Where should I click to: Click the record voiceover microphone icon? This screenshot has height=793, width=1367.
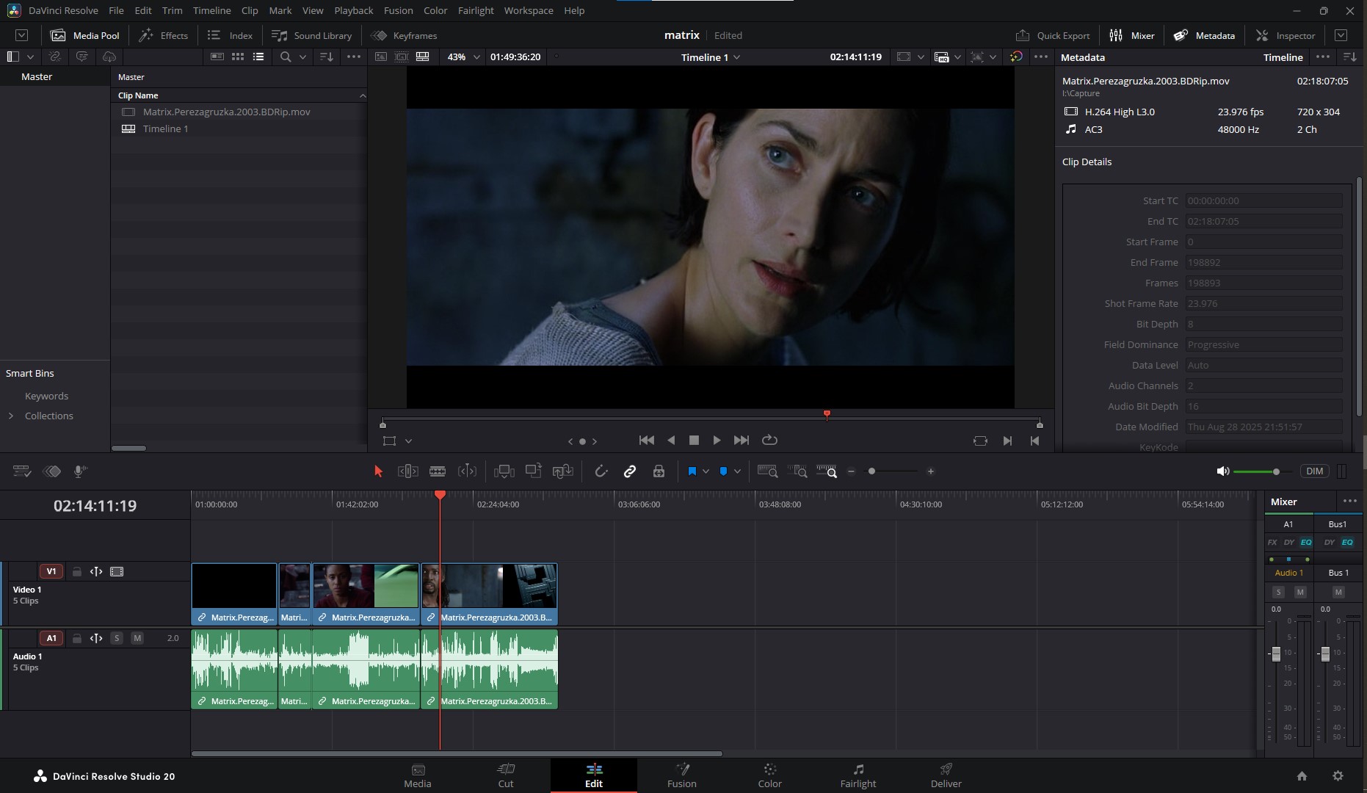[81, 471]
